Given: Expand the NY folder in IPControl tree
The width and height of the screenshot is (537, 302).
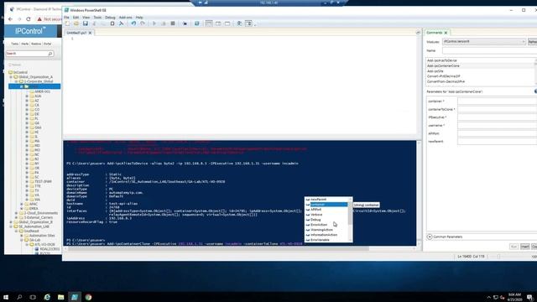Looking at the screenshot, I should coord(27,164).
